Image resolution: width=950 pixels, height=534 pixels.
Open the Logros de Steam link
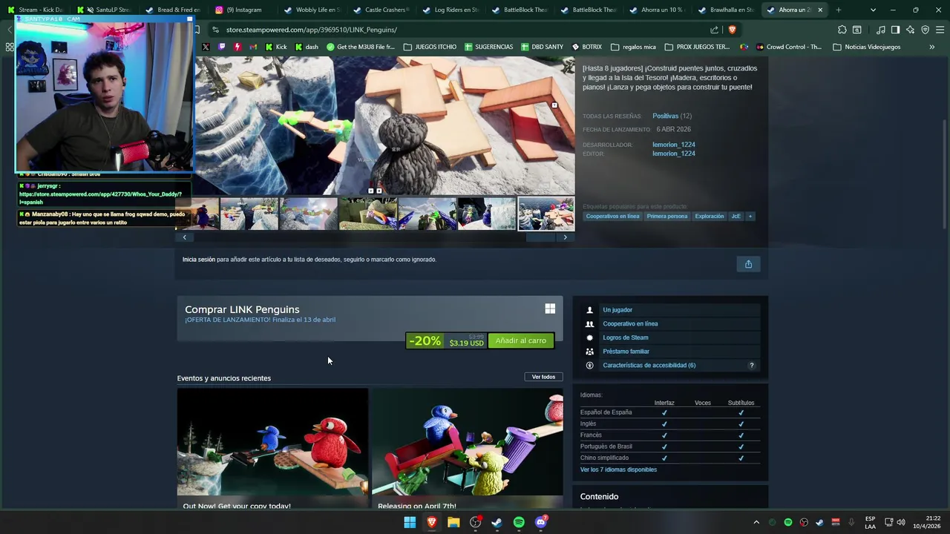click(626, 337)
